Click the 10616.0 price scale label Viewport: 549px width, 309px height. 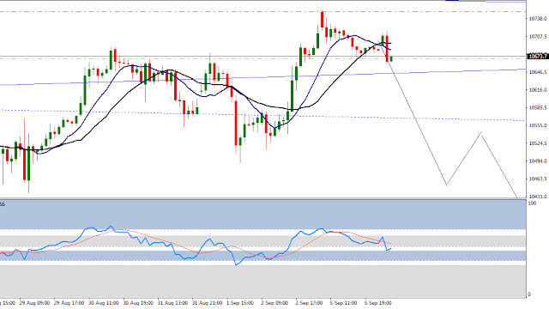point(538,90)
